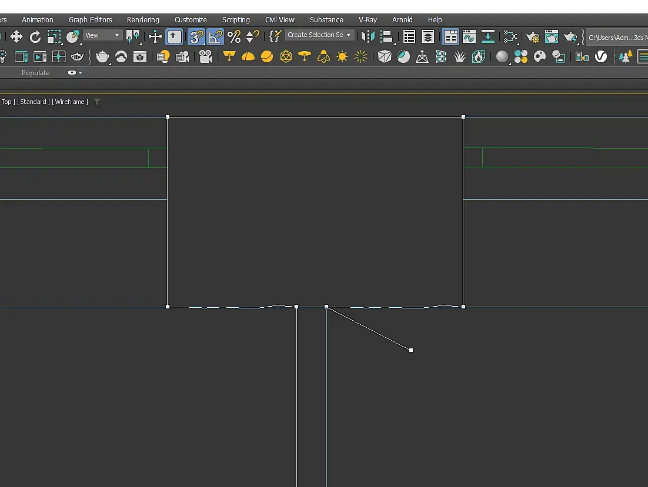The image size is (648, 487).
Task: Click the Mirror tool icon
Action: click(368, 37)
